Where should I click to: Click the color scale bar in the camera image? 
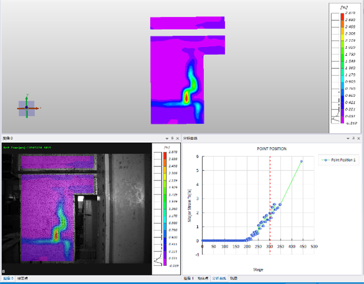160,200
